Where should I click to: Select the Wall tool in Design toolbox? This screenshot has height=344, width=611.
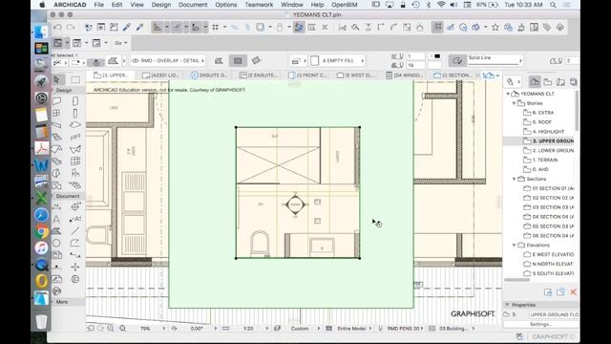(x=57, y=101)
